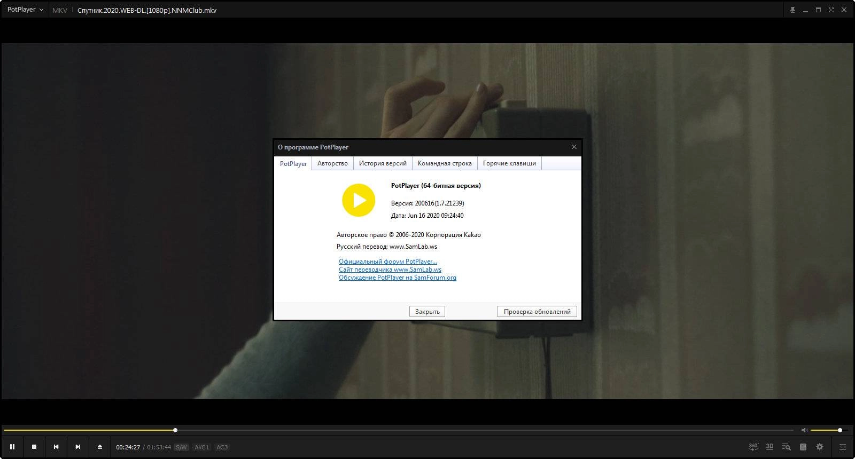Open the chapter list icon
The height and width of the screenshot is (459, 855).
click(803, 447)
